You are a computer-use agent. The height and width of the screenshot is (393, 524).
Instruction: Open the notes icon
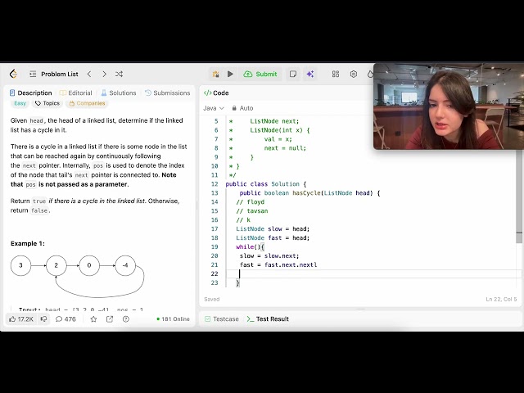293,75
